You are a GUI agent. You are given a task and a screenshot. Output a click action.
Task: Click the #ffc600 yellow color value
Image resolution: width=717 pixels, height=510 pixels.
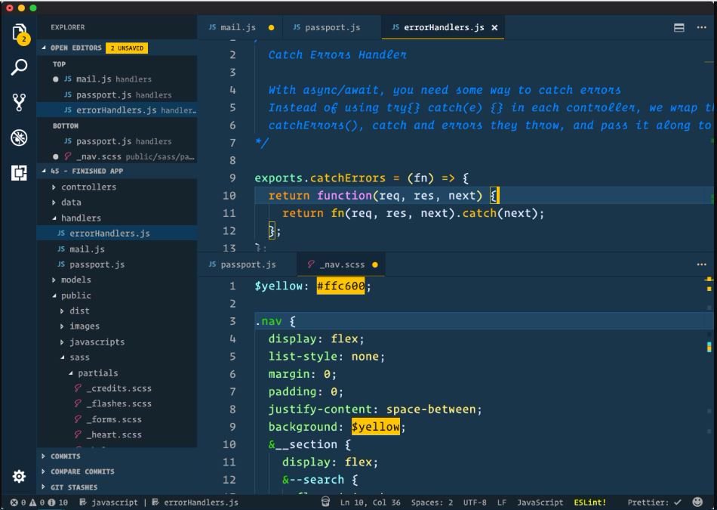pos(340,286)
